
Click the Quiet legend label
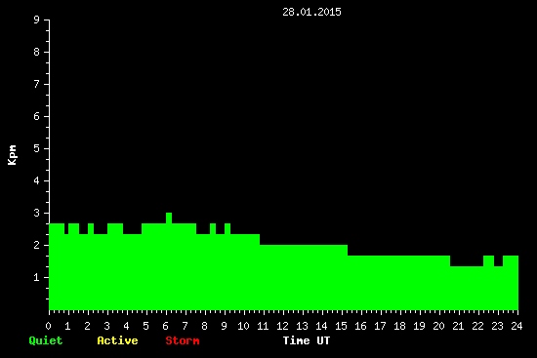tap(46, 340)
